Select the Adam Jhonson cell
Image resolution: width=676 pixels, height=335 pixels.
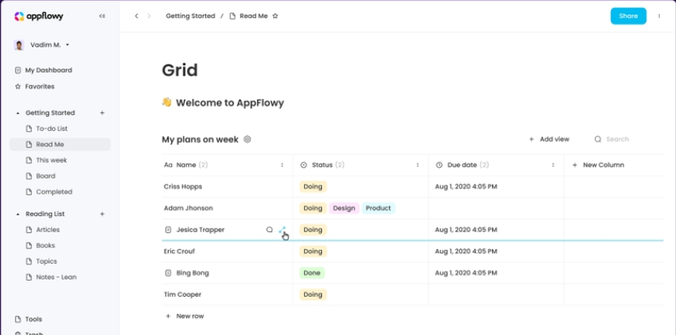pos(227,208)
